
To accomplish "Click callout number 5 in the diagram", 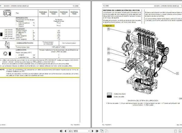I will click(108, 29).
